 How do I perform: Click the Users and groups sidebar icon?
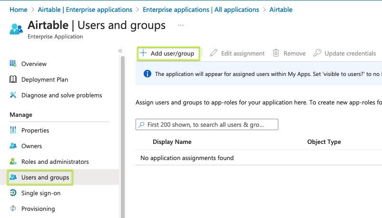coord(13,177)
